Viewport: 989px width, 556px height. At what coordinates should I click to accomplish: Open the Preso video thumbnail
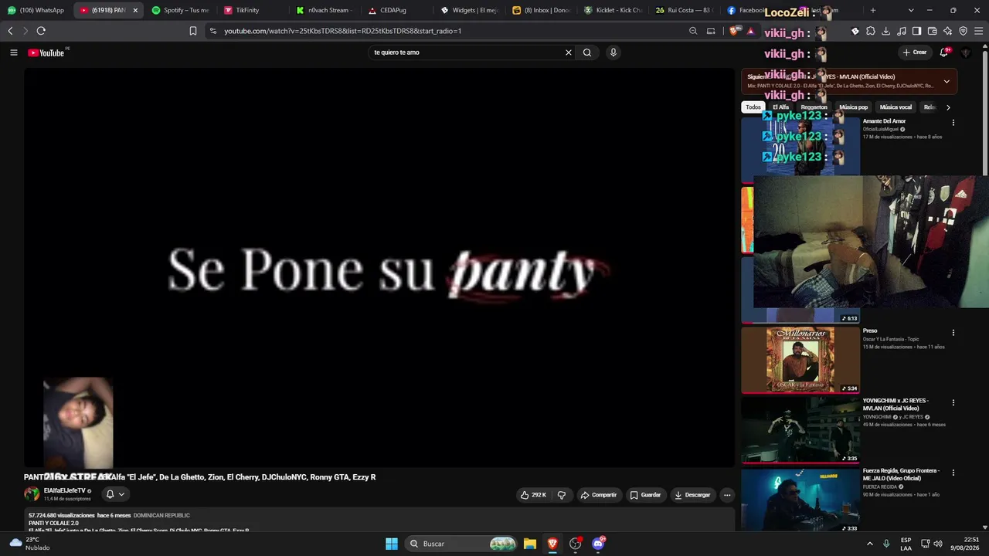(800, 361)
